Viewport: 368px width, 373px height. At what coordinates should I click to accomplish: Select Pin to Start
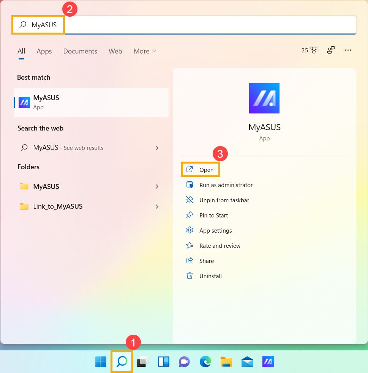[x=207, y=215]
